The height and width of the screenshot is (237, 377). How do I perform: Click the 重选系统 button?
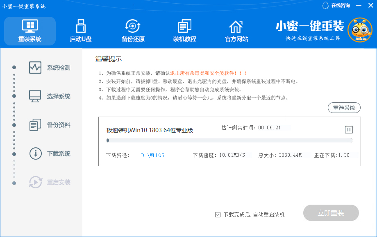coord(344,107)
